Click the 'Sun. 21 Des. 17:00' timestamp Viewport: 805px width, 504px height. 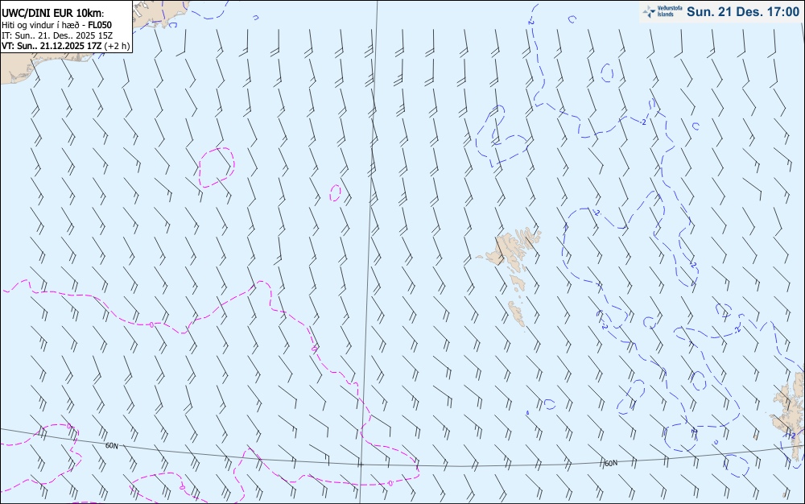coord(743,12)
